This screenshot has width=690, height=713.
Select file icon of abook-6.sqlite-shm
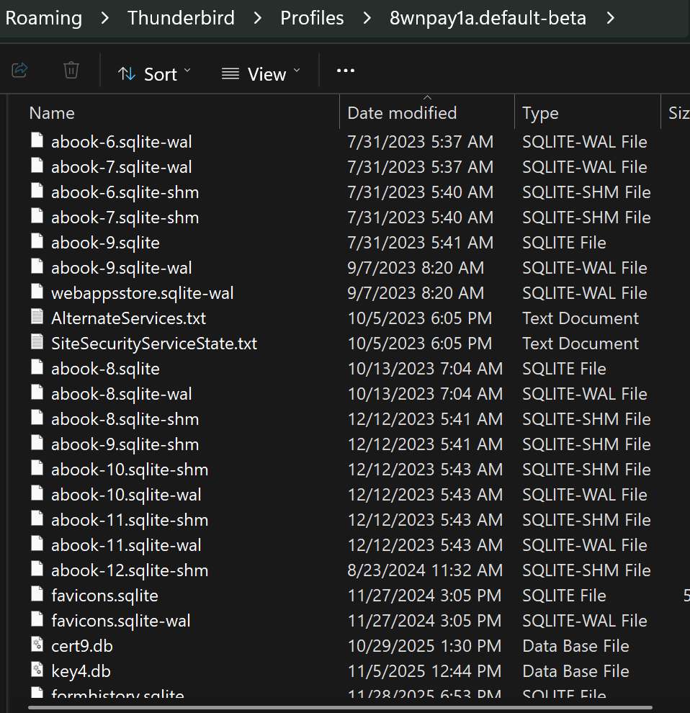point(37,191)
